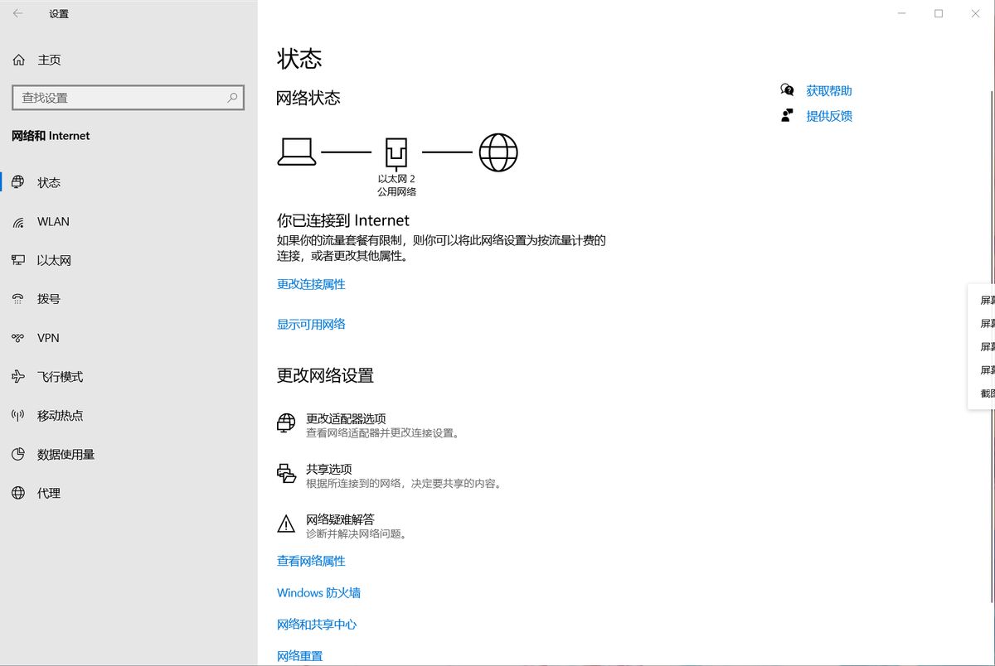The image size is (995, 666).
Task: Click the 以太网 monitor icon in sidebar
Action: point(18,260)
